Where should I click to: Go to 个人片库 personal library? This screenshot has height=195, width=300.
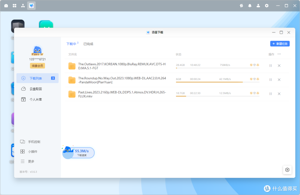point(36,99)
